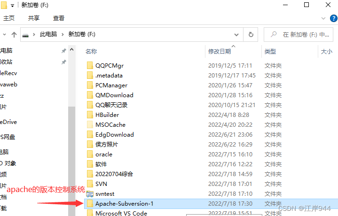Image resolution: width=338 pixels, height=216 pixels.
Task: Click the refresh icon beside the address bar
Action: pyautogui.click(x=251, y=34)
